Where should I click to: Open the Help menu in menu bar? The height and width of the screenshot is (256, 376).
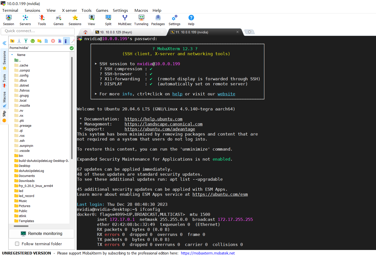[157, 10]
